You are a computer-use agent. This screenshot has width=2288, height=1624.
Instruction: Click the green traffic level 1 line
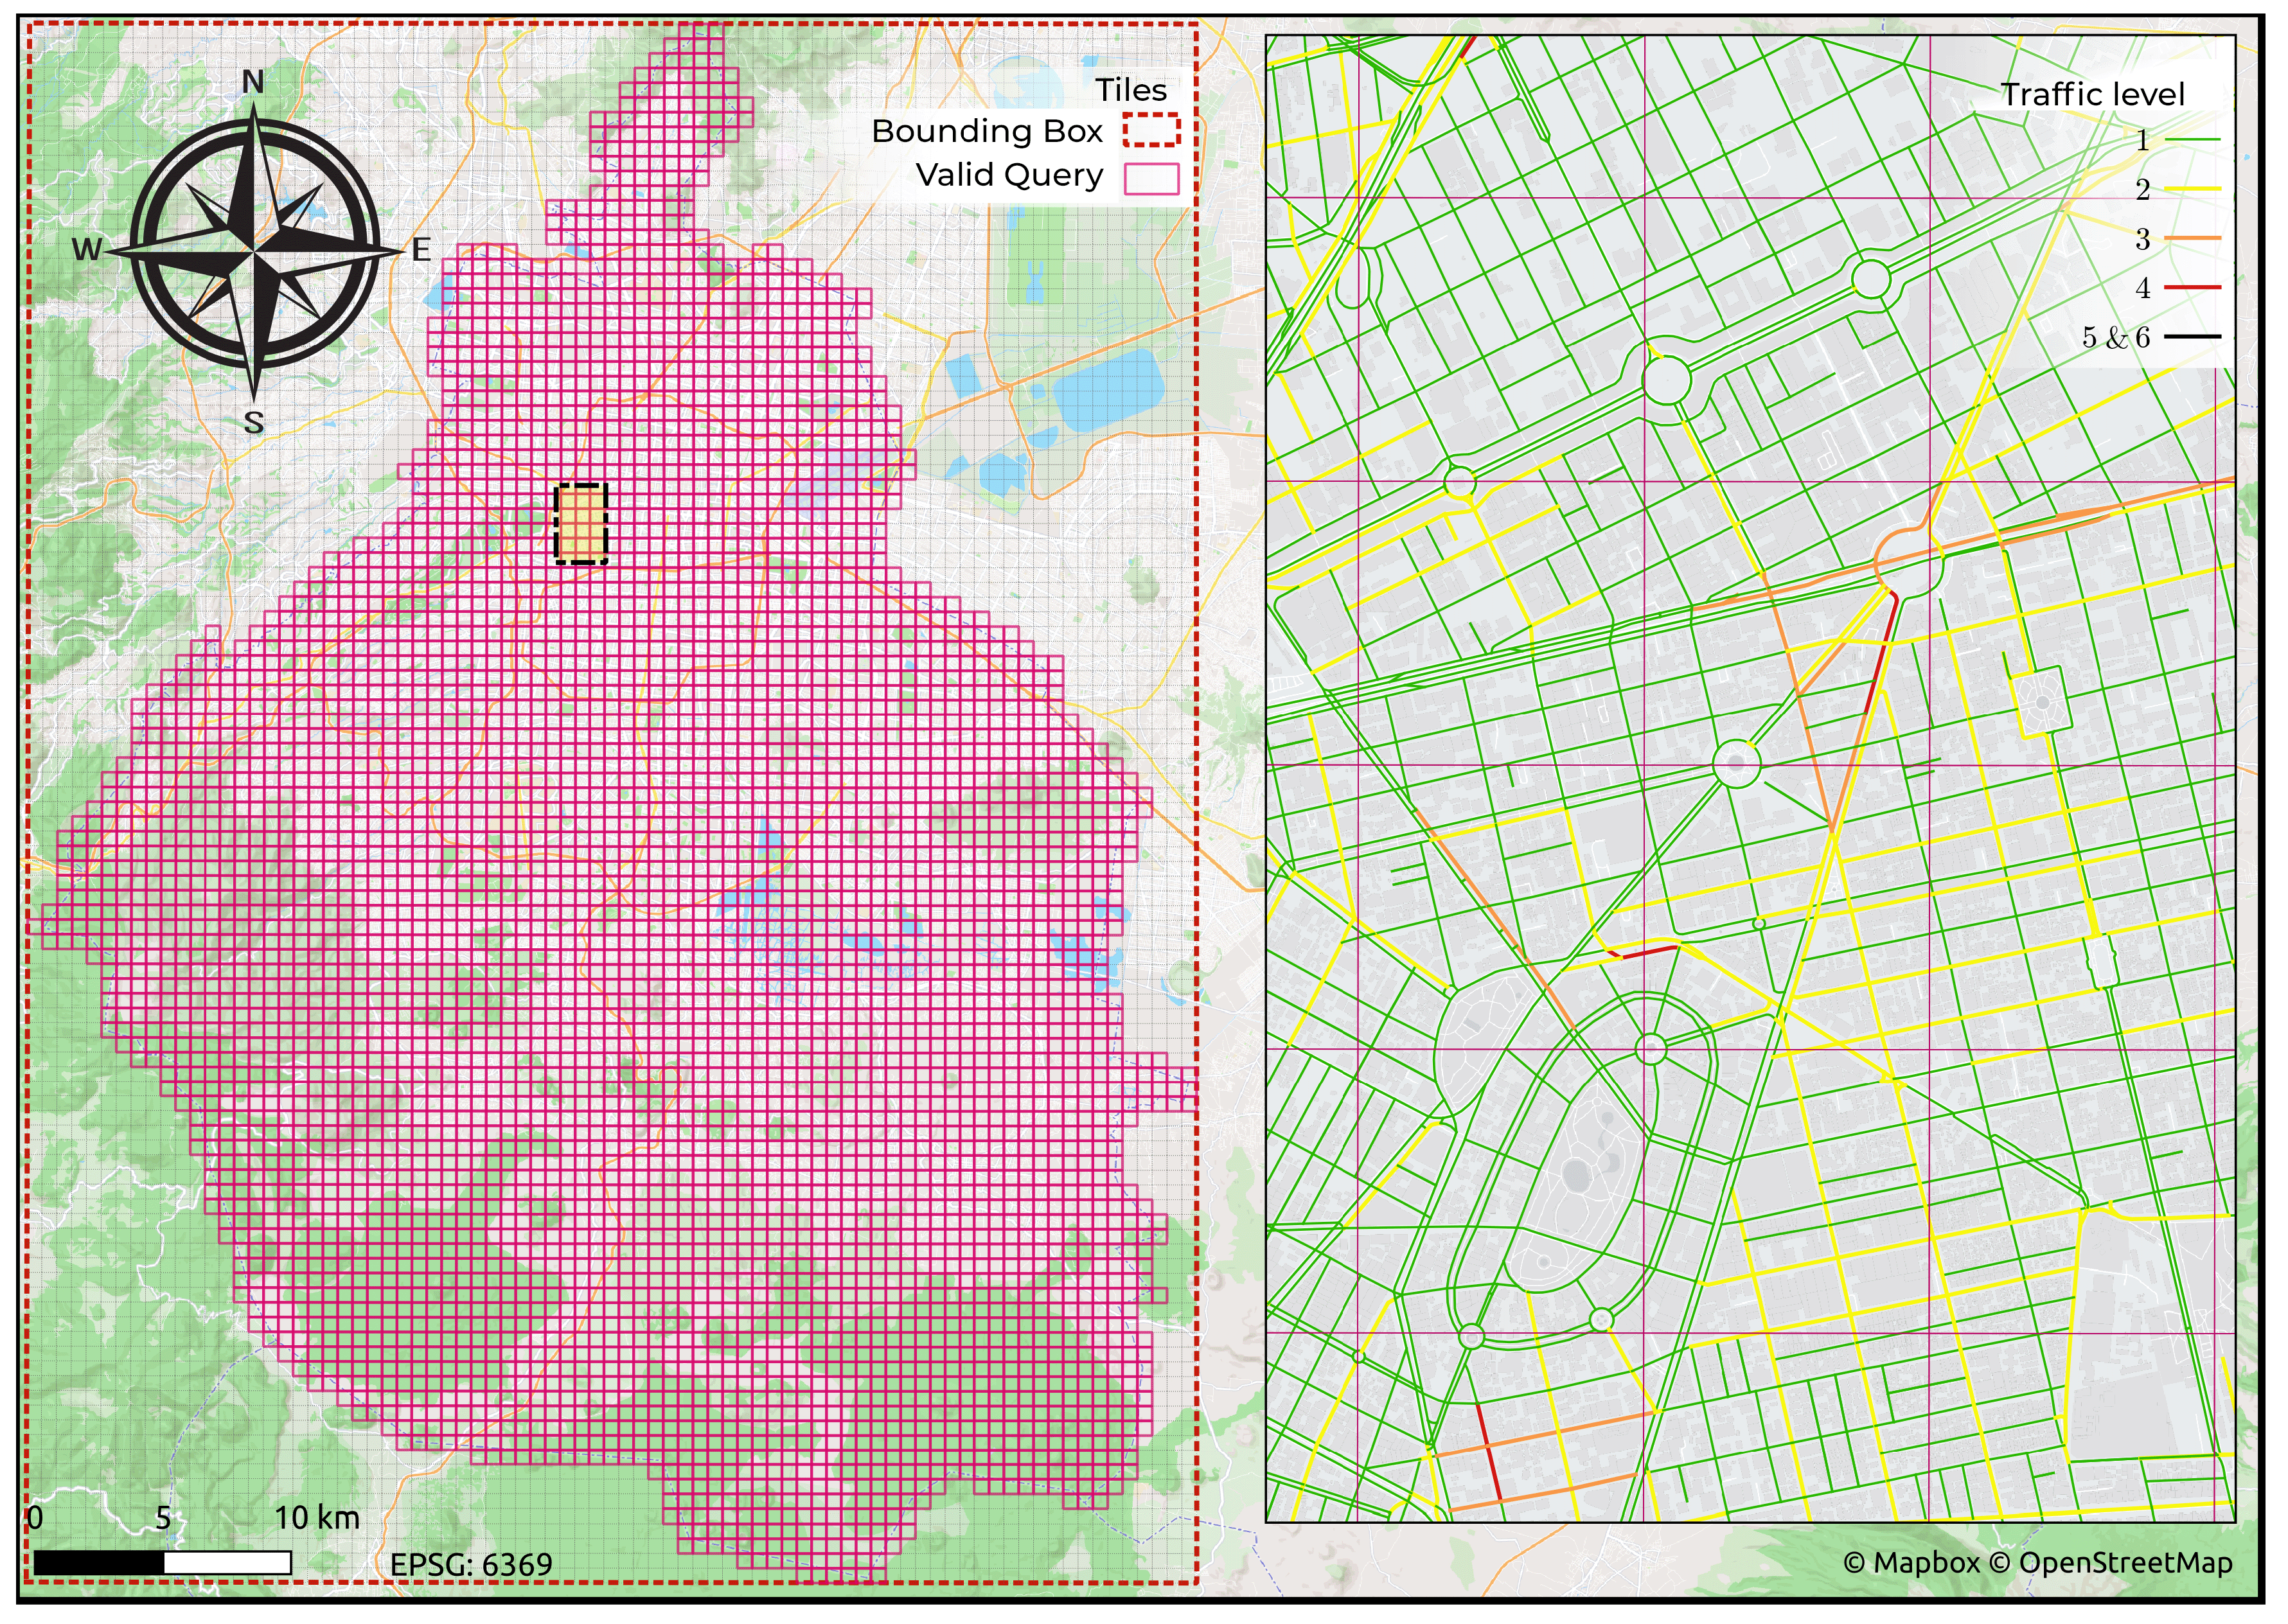coord(2192,140)
